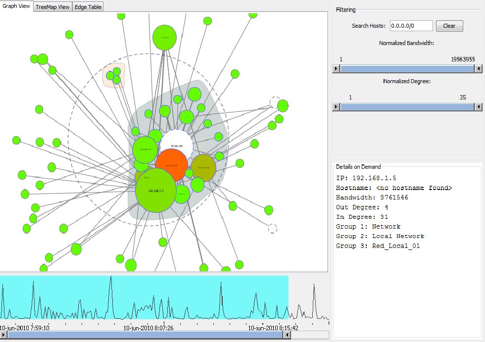The height and width of the screenshot is (342, 485).
Task: Click the IP: 192.168.1.5 detail line
Action: click(x=366, y=178)
